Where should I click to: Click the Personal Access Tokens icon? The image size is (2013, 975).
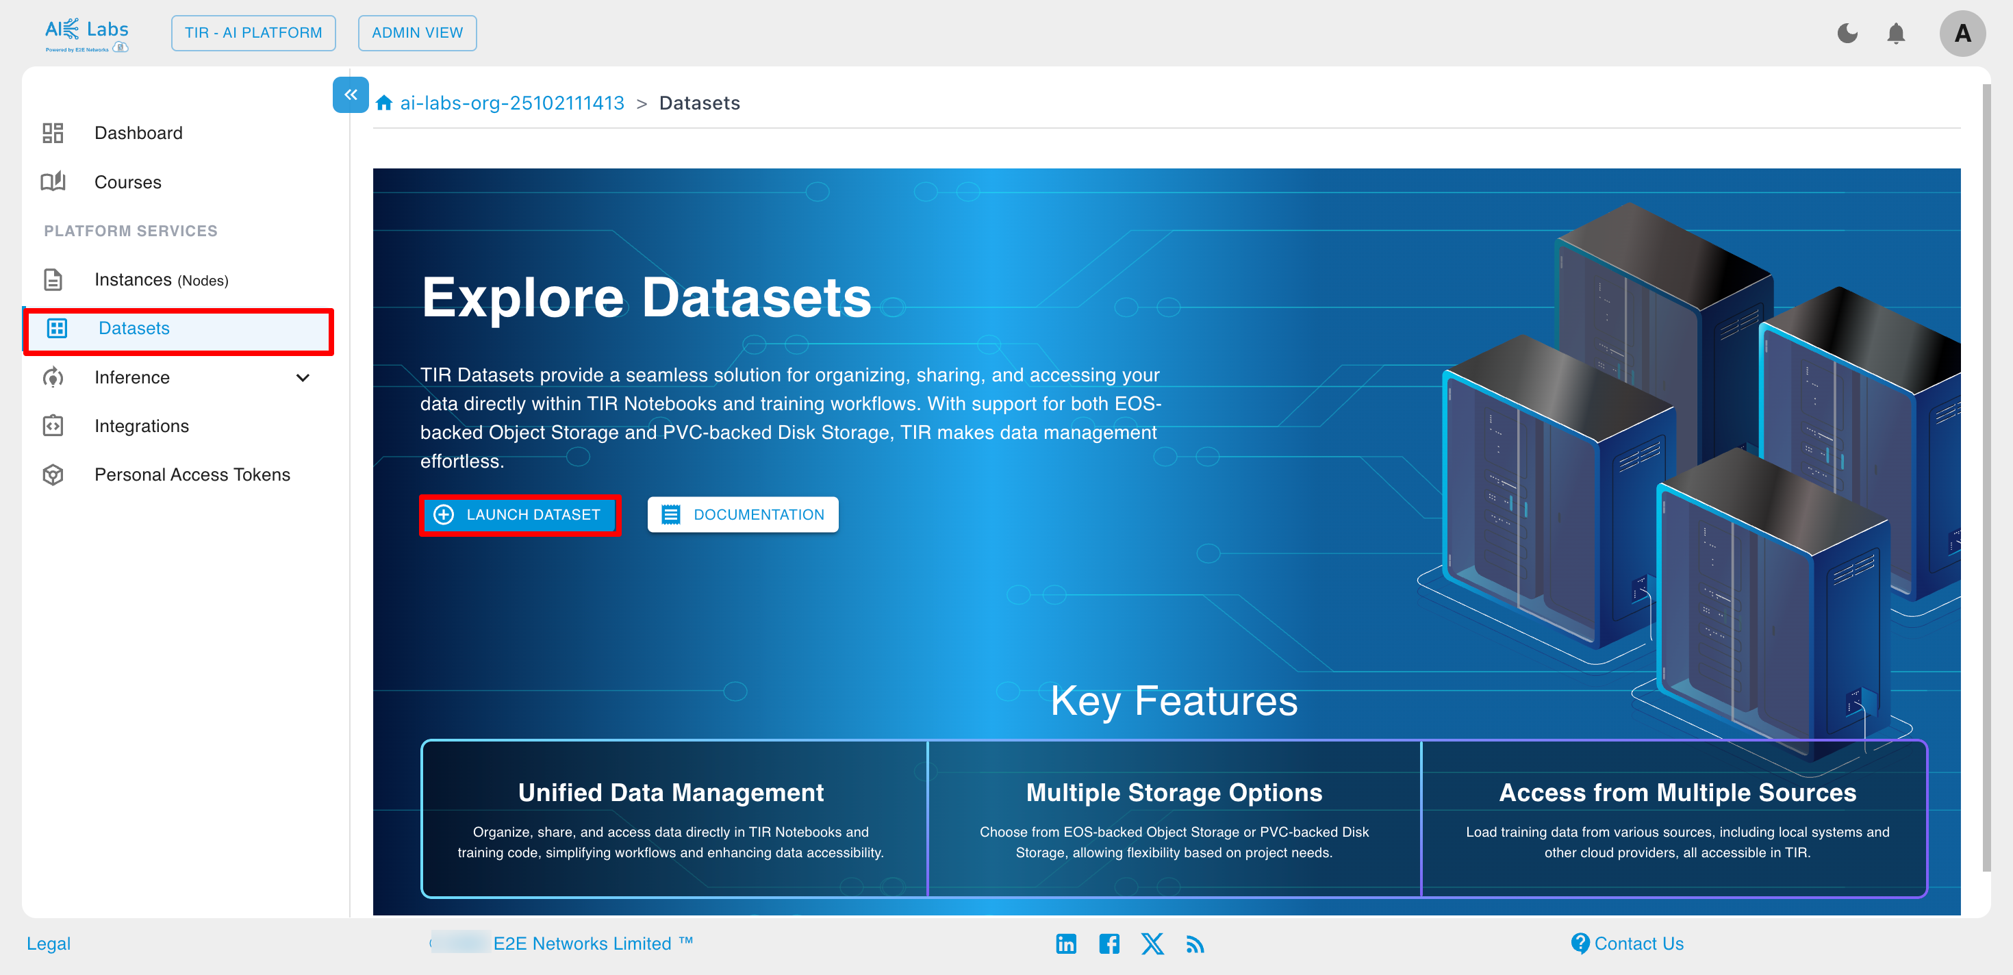tap(53, 474)
